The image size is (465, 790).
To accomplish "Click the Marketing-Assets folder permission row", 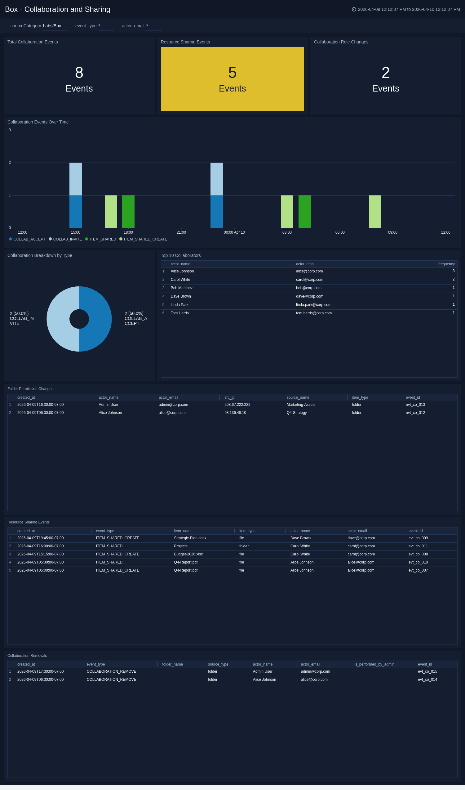I will tap(301, 405).
